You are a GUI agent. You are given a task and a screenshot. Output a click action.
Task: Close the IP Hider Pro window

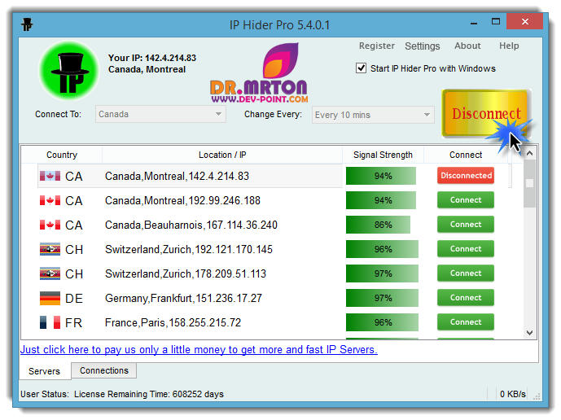pos(525,22)
